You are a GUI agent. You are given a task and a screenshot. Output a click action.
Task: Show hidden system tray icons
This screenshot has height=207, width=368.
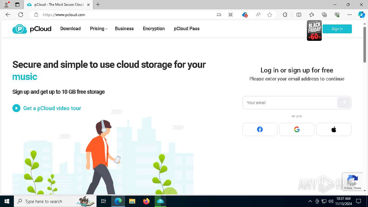310,201
